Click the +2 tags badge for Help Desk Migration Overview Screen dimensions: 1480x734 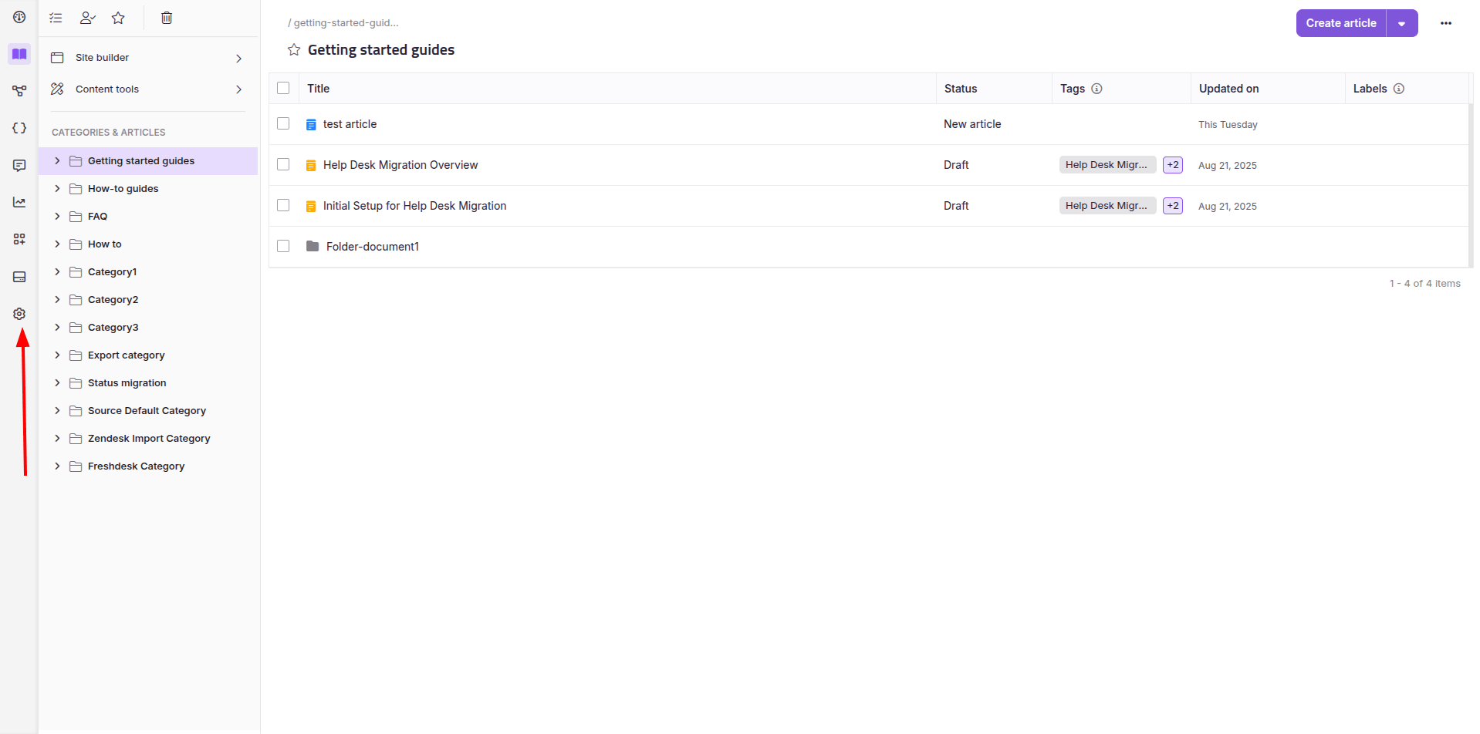[x=1173, y=165]
